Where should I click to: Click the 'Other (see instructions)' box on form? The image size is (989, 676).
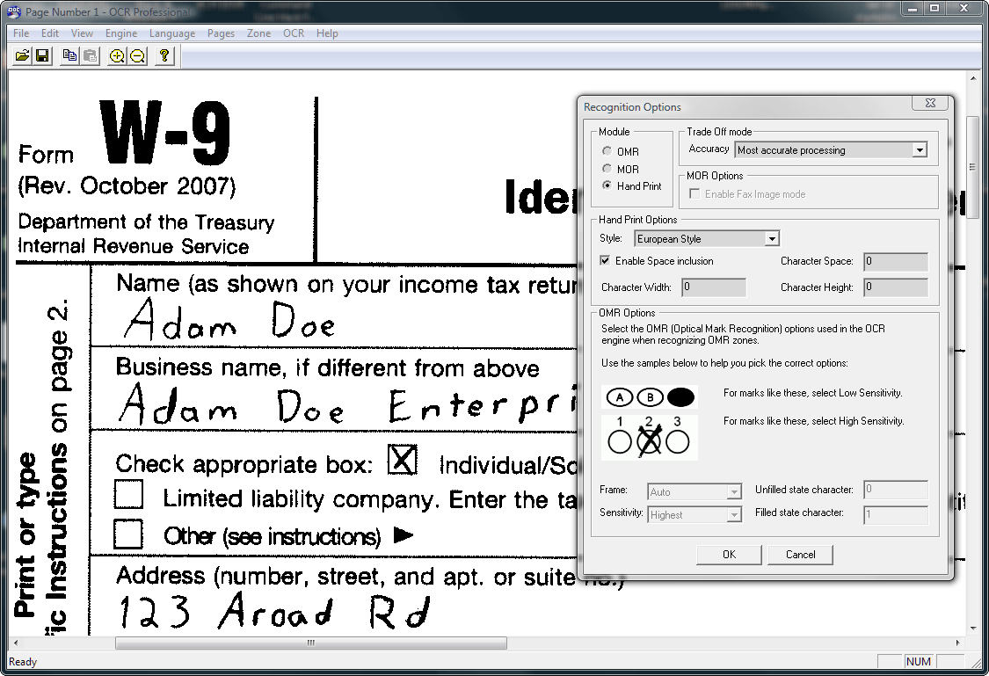click(x=128, y=534)
